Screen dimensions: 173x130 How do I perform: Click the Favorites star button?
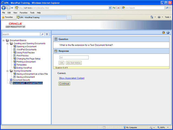7,17
